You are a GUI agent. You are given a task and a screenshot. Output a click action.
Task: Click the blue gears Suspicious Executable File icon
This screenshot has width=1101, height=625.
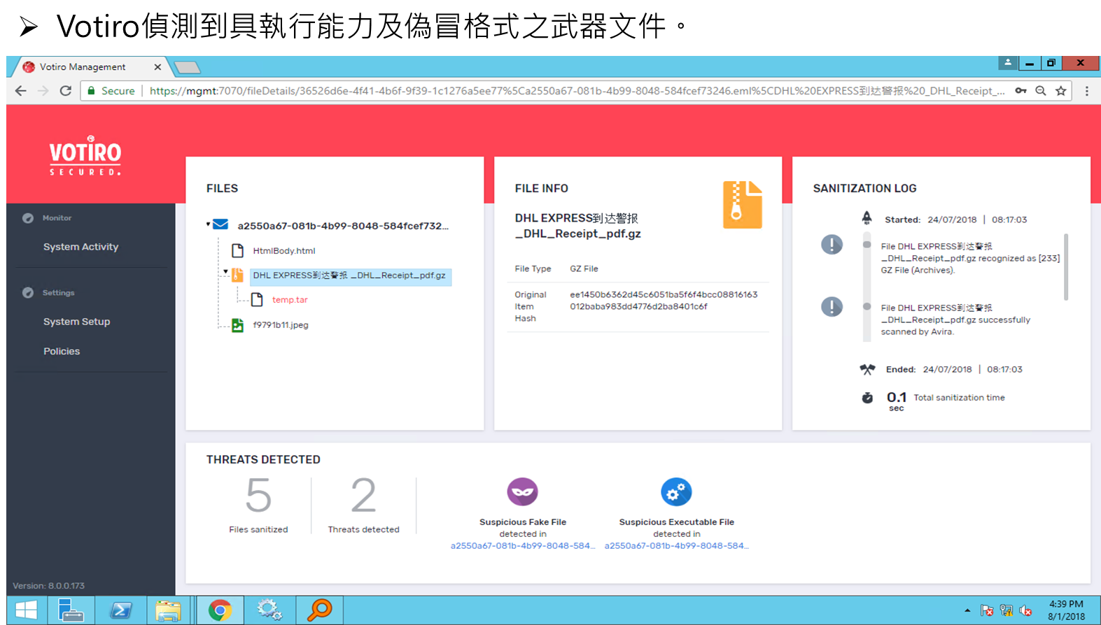coord(676,492)
